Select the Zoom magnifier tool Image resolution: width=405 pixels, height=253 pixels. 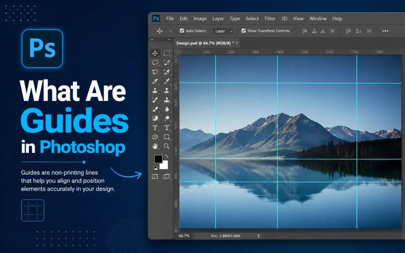point(167,146)
